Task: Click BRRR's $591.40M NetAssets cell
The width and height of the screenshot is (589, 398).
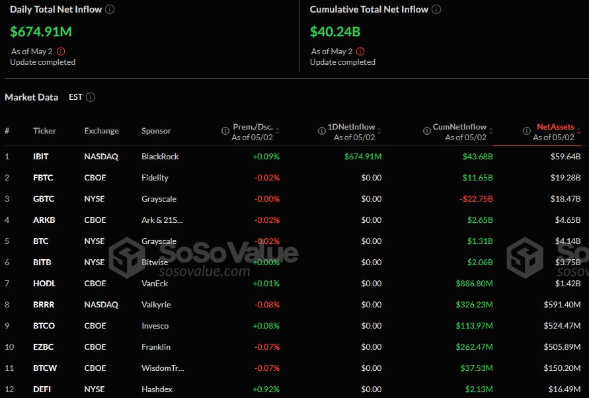Action: click(x=562, y=304)
